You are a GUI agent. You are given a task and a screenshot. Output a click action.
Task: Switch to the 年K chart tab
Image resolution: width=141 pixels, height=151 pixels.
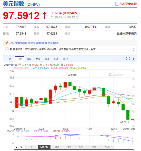47,59
